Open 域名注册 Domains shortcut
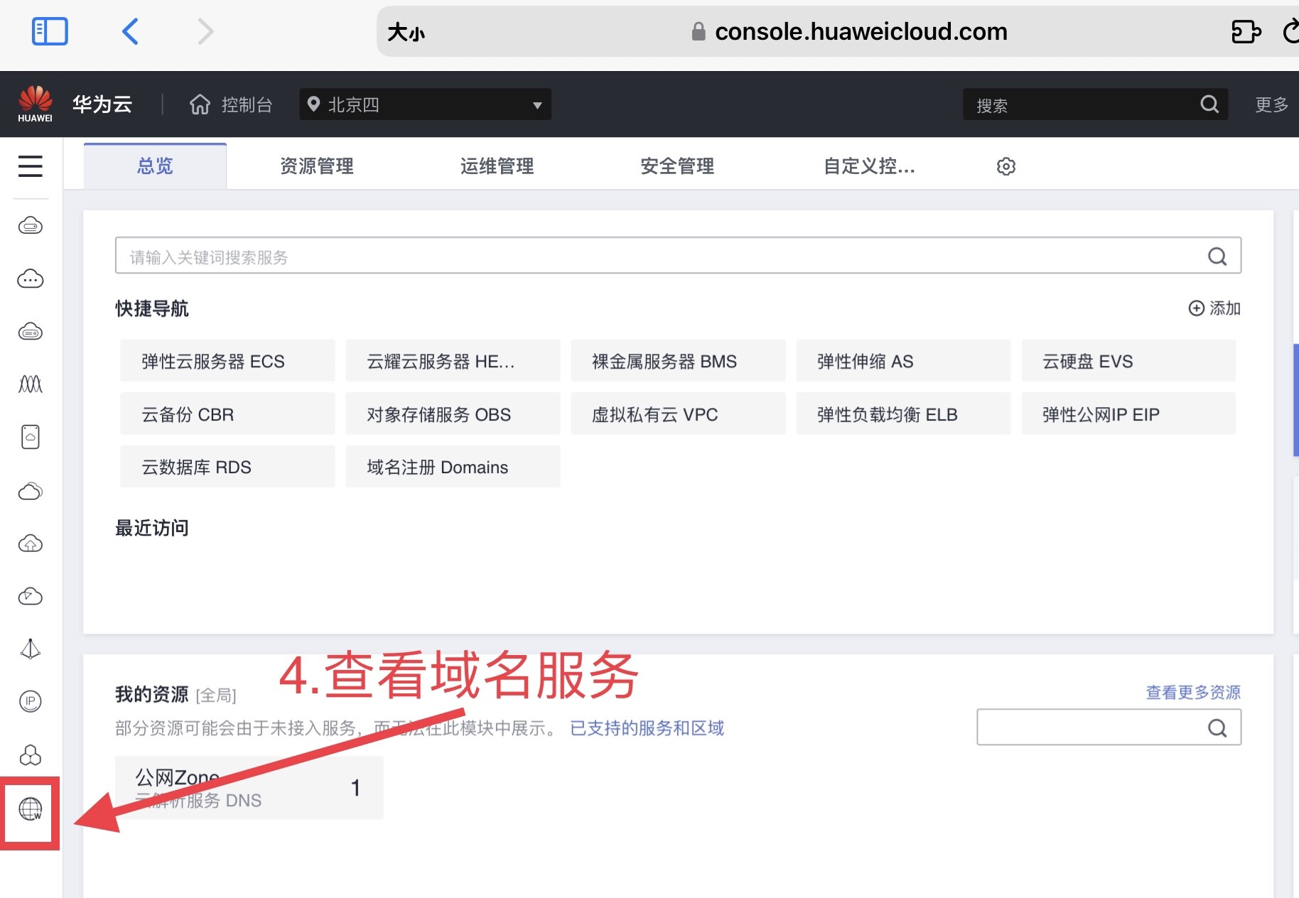 [453, 467]
